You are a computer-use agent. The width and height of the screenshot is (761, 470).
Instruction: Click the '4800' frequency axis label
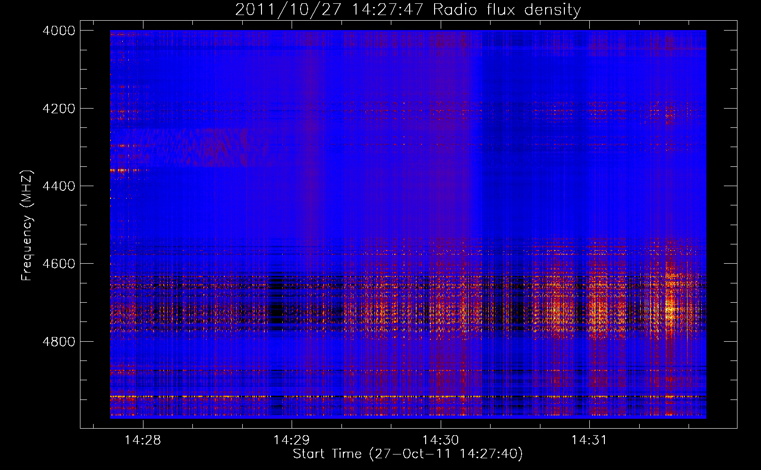pyautogui.click(x=59, y=341)
